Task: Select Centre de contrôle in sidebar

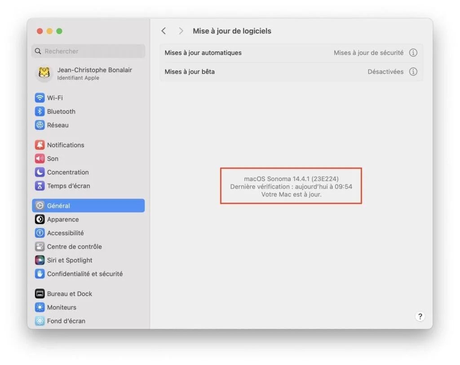Action: tap(74, 246)
